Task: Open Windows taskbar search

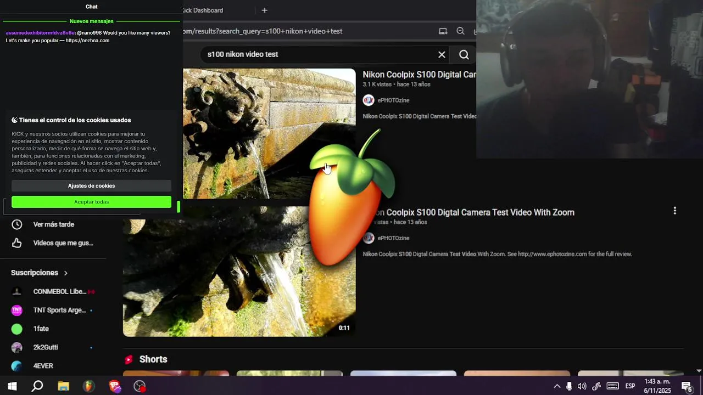Action: [37, 386]
